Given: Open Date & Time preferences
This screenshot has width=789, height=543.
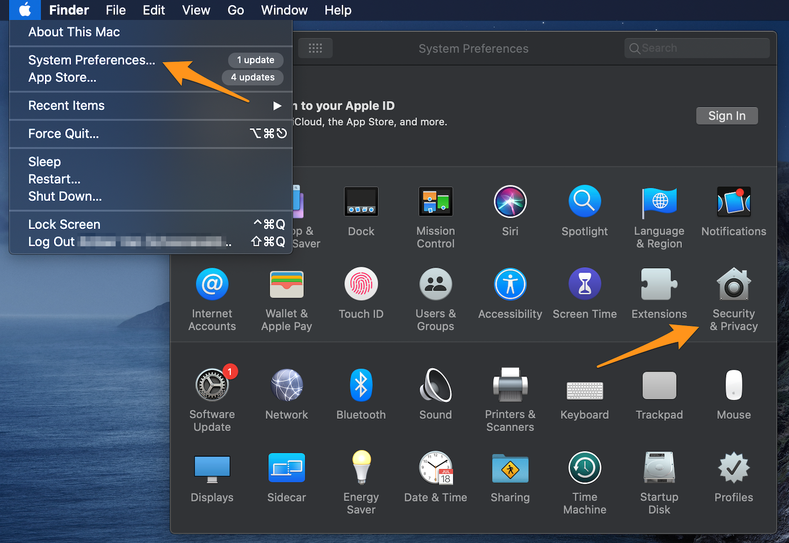Looking at the screenshot, I should pyautogui.click(x=435, y=477).
